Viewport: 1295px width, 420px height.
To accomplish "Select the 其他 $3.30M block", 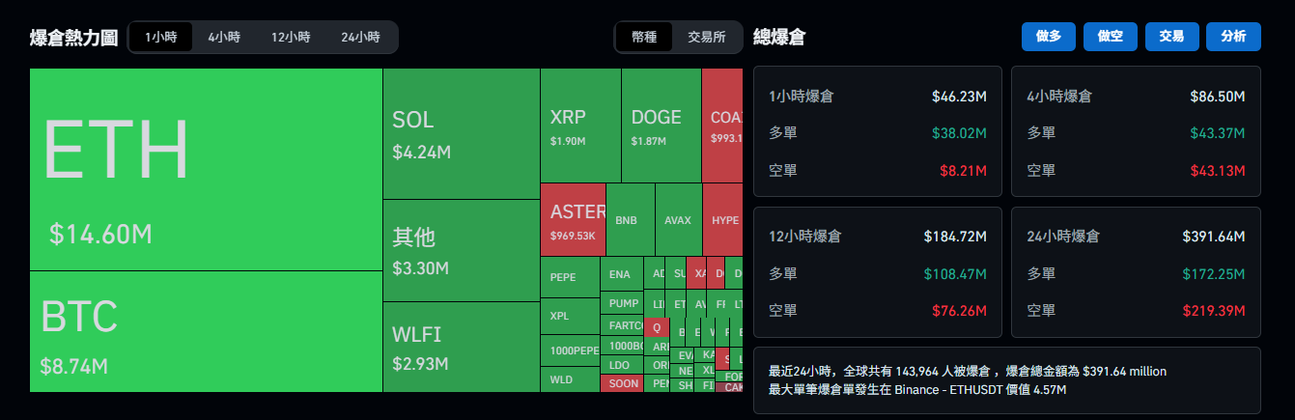I will (461, 250).
